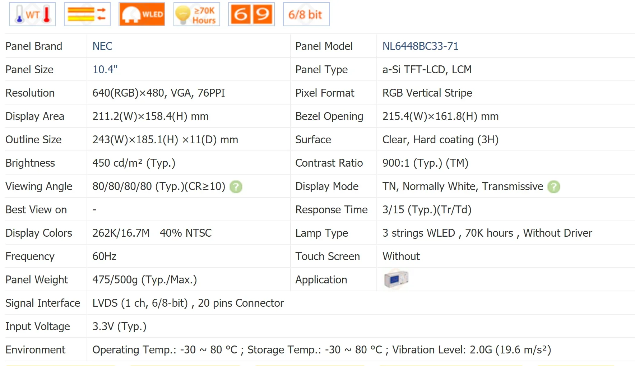
Task: Click the WLED backlight icon
Action: click(x=142, y=14)
